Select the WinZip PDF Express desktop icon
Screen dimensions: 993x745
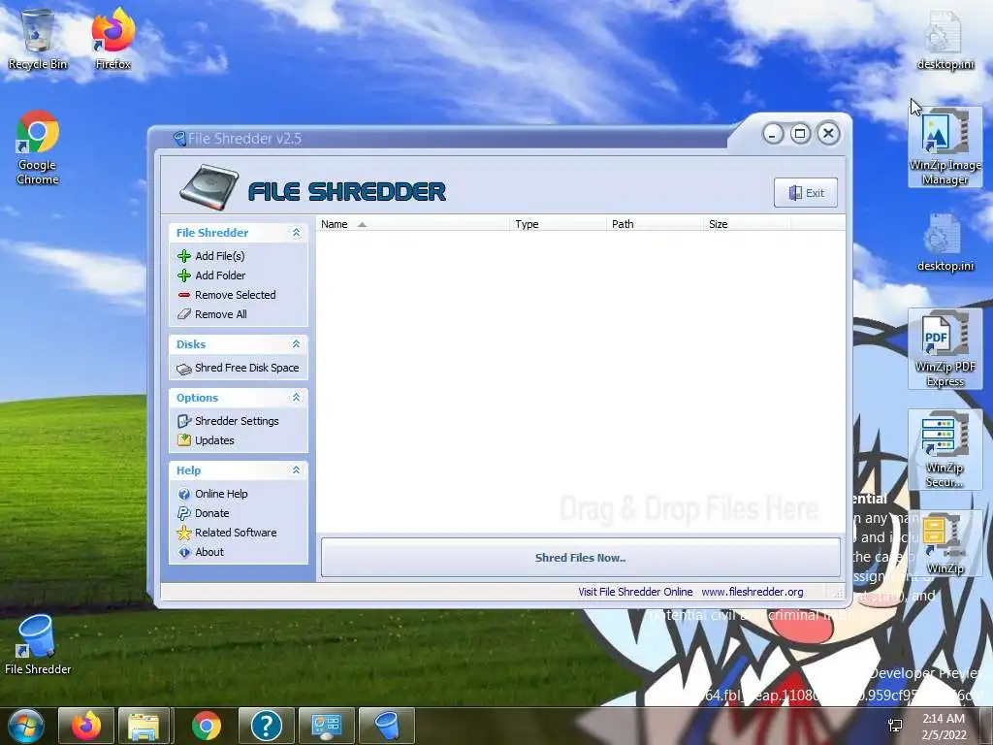[x=945, y=348]
